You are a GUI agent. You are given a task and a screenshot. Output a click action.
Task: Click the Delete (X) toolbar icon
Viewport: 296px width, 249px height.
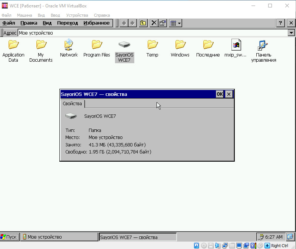click(x=154, y=23)
